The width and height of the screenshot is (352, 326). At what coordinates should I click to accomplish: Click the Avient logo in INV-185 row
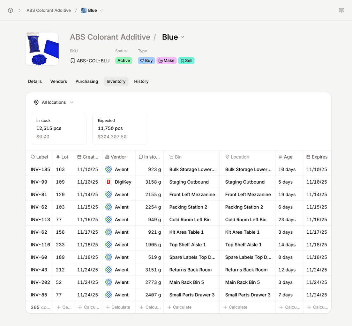point(109,169)
